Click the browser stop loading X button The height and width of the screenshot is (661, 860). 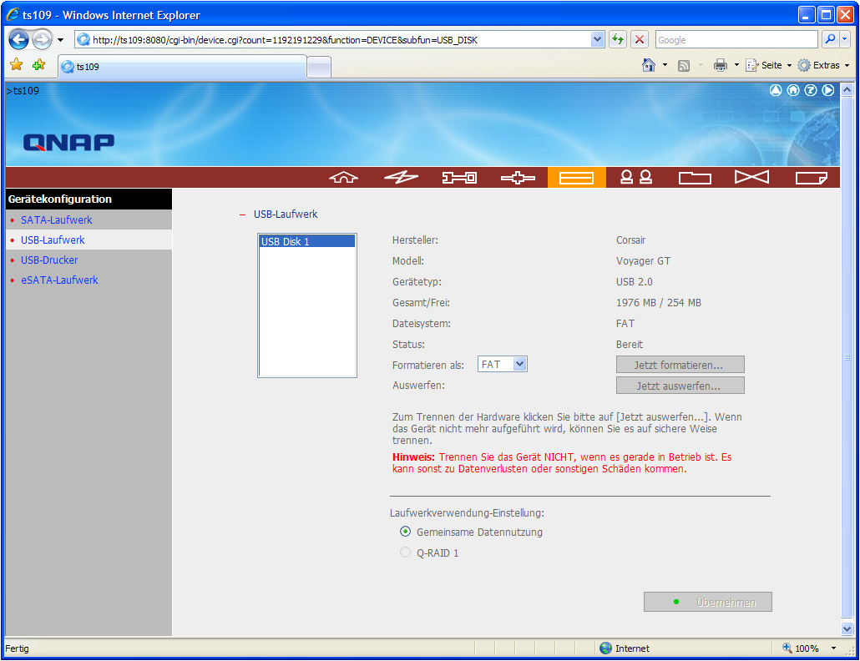640,39
